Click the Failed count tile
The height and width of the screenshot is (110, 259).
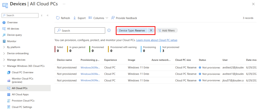(59, 49)
